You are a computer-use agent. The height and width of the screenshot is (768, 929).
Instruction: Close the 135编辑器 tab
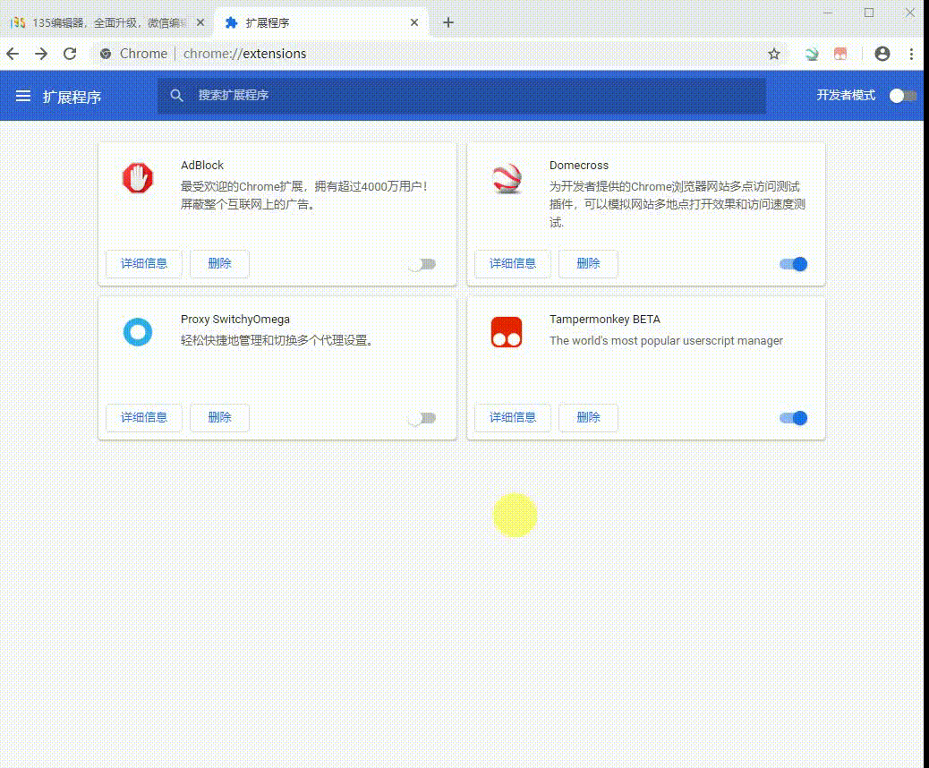coord(200,22)
